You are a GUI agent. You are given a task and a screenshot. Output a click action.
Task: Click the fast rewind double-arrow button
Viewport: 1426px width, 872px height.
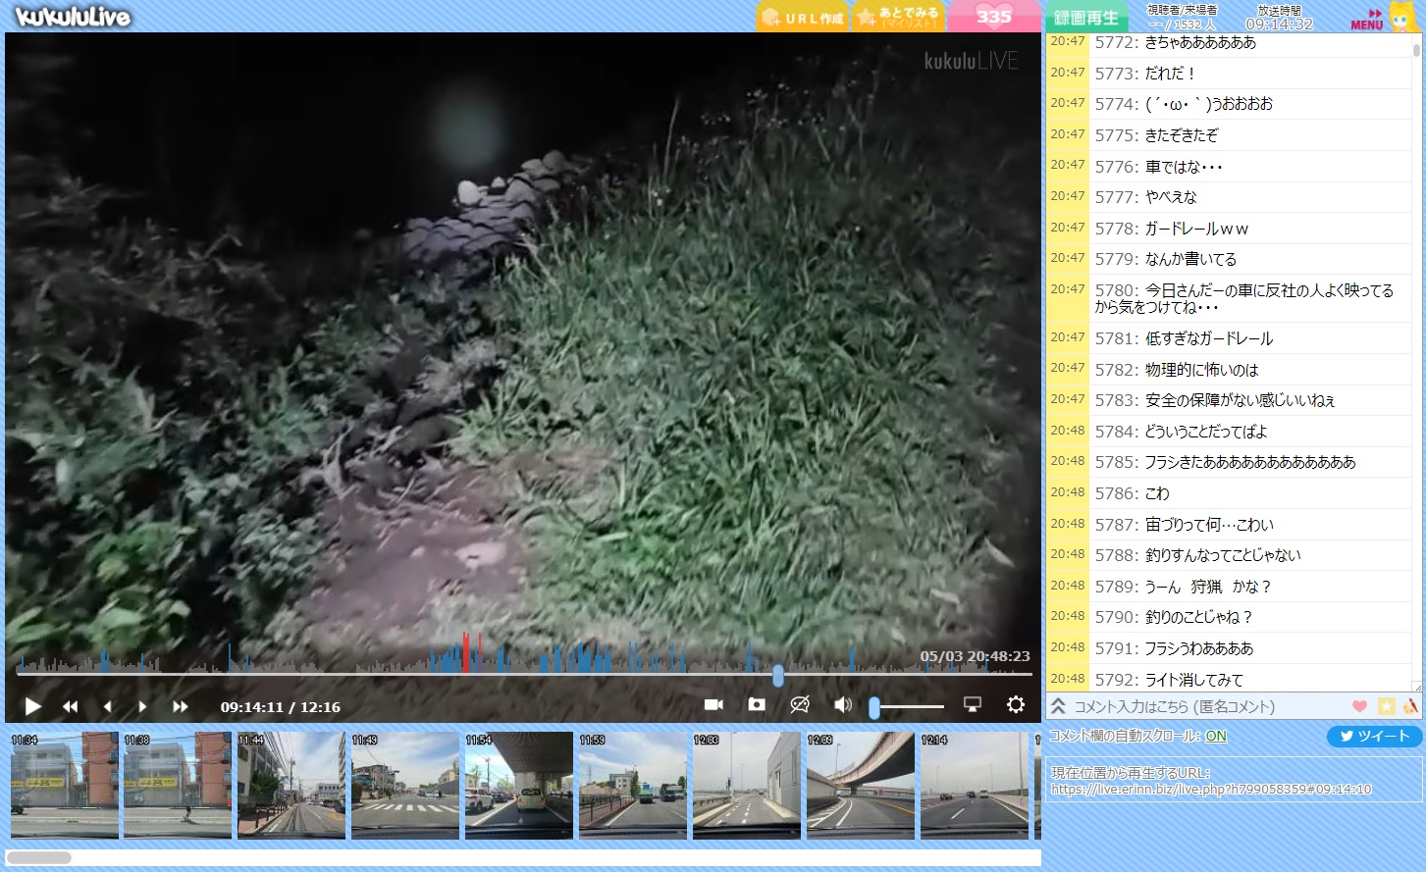pos(71,706)
